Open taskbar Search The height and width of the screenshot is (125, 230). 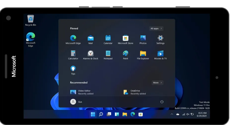[101, 114]
